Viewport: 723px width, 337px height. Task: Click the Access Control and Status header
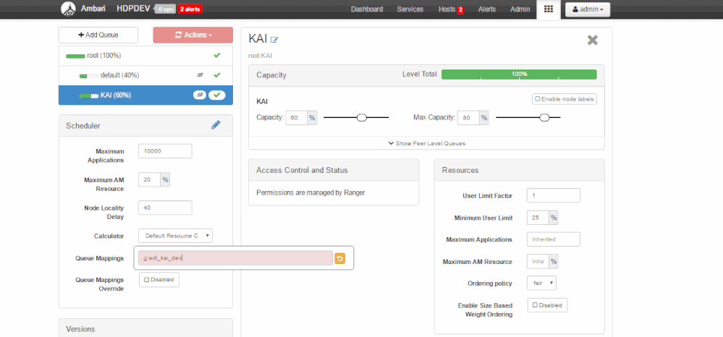(x=334, y=170)
